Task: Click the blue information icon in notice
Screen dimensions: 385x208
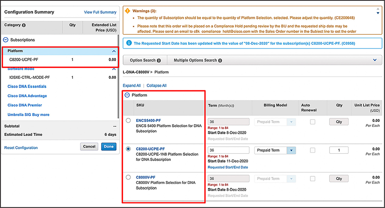Action: click(x=128, y=43)
